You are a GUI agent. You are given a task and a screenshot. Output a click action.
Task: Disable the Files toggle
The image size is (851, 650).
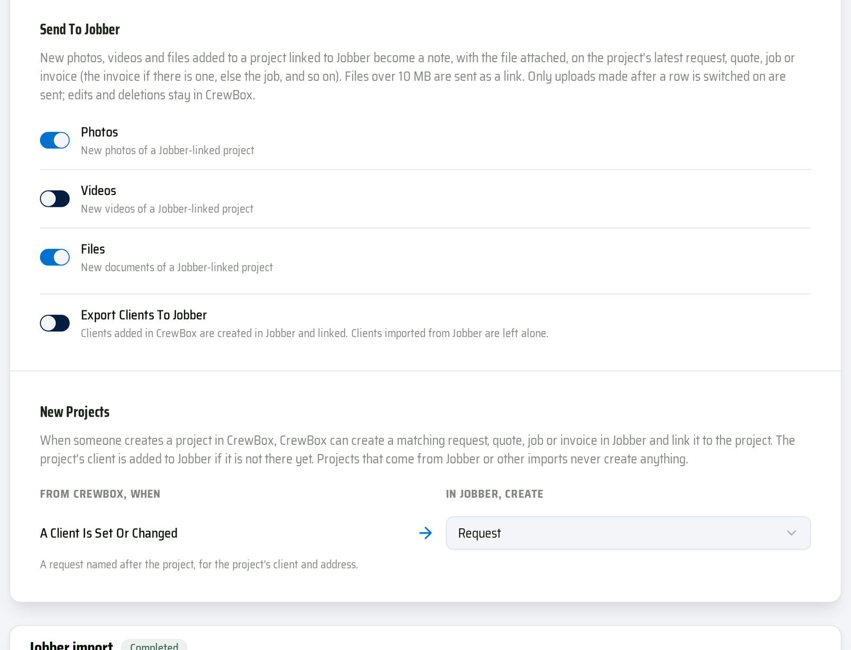(x=55, y=257)
